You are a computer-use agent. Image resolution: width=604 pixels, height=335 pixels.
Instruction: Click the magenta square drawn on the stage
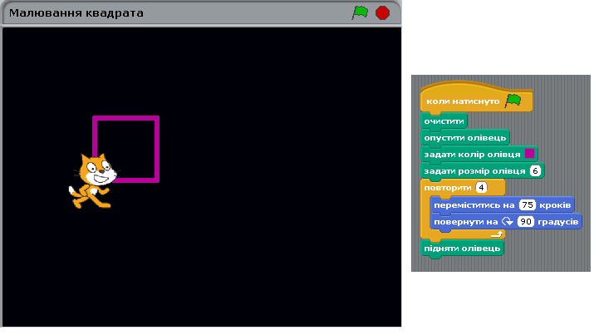tap(125, 149)
